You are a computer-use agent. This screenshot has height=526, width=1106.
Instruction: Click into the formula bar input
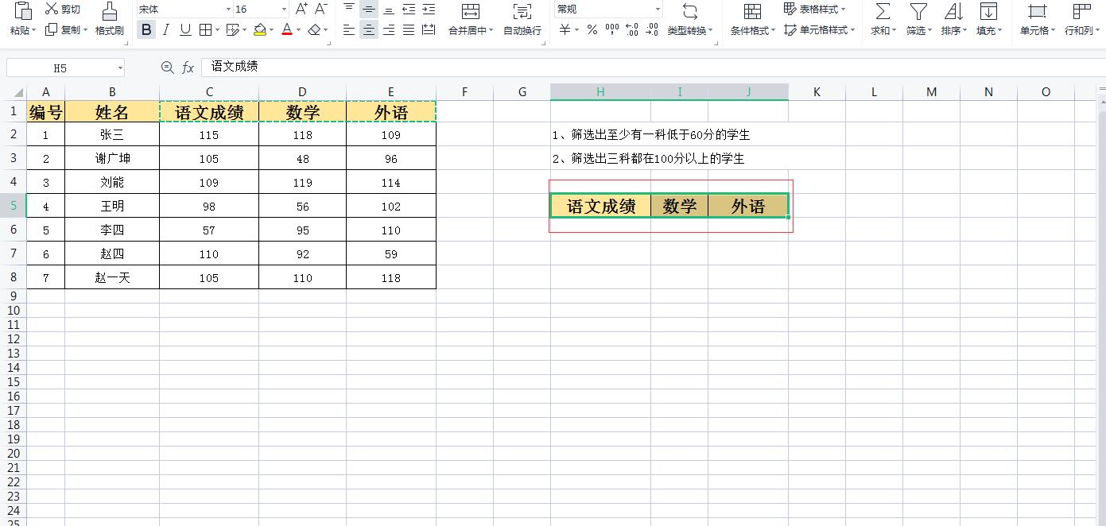(652, 68)
